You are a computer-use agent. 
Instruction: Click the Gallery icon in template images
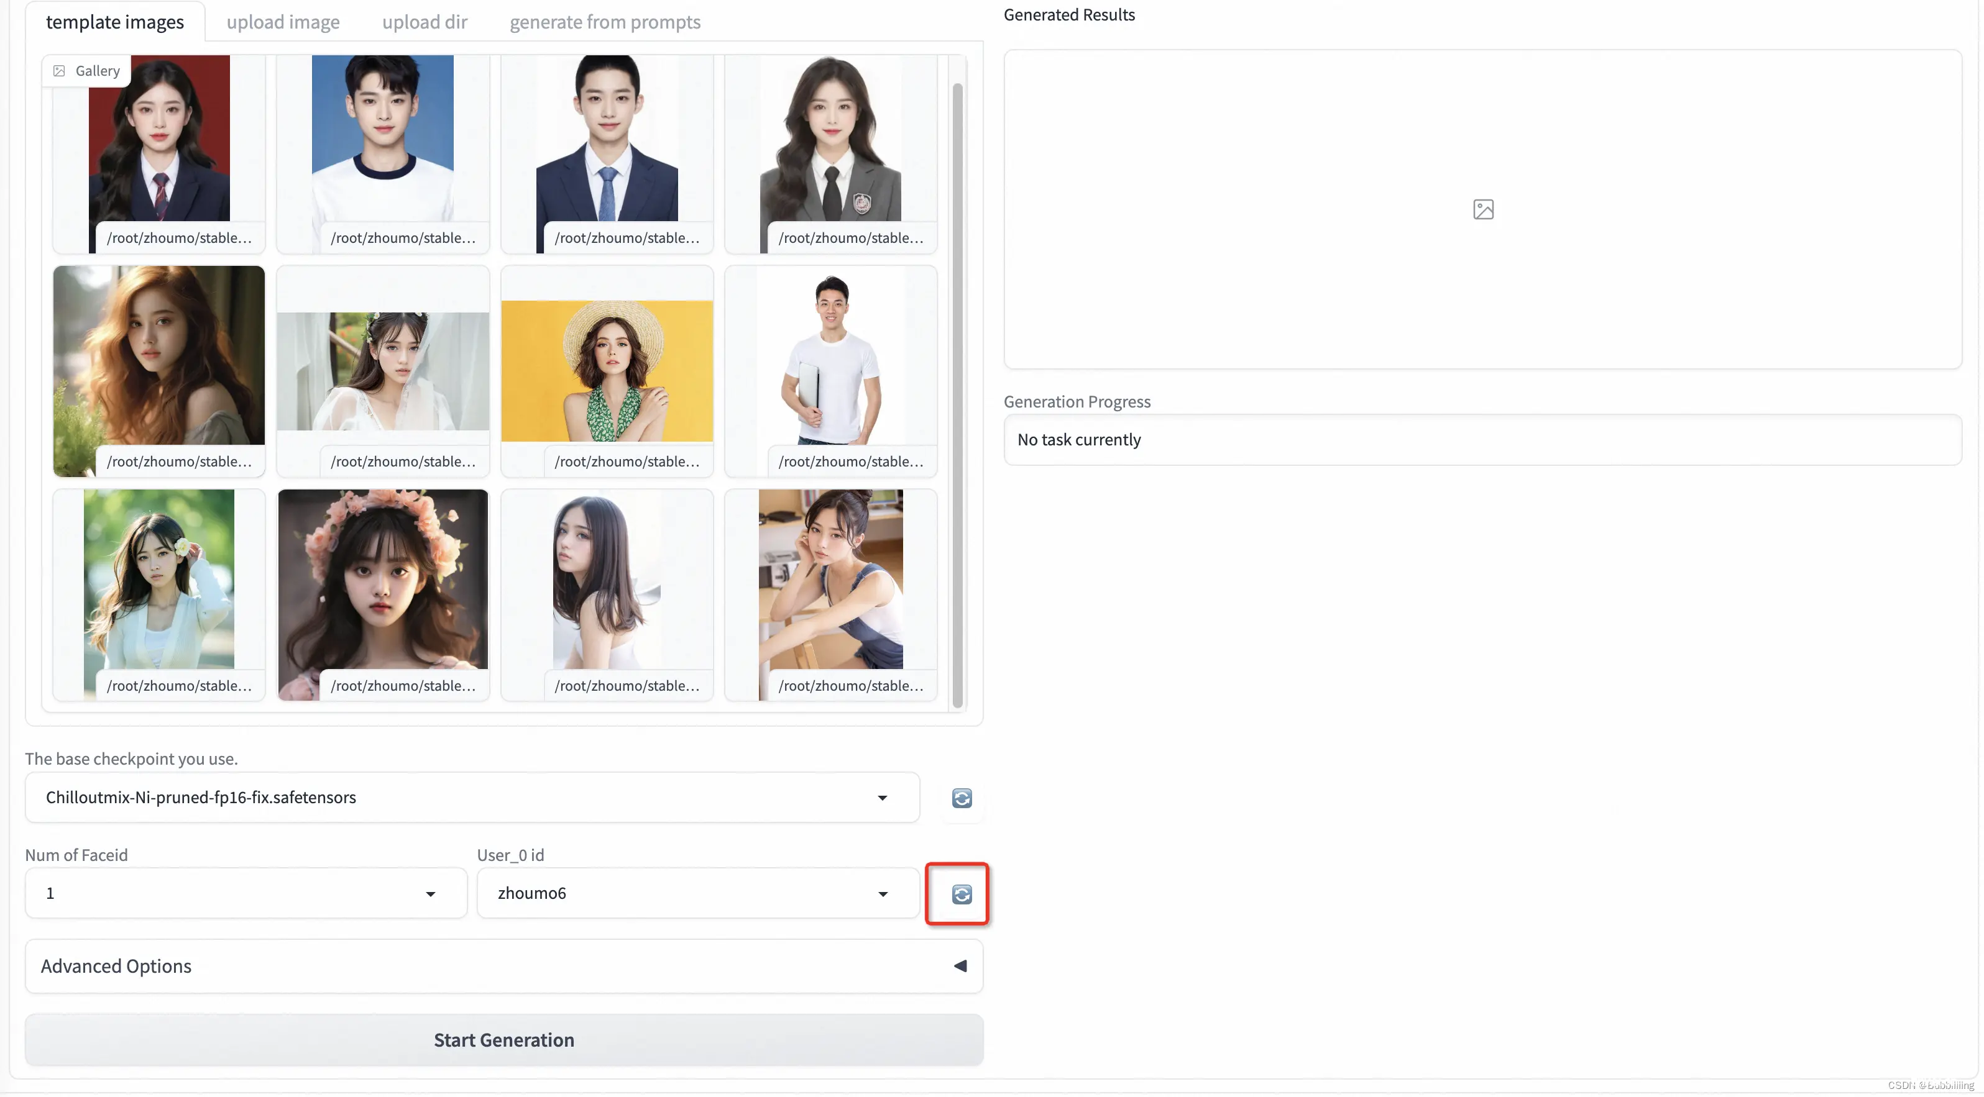coord(58,70)
